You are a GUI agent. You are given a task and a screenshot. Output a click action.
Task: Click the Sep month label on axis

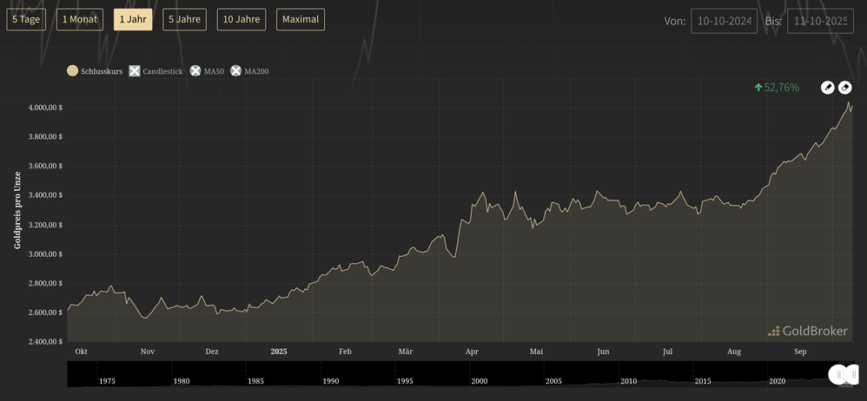click(x=801, y=352)
